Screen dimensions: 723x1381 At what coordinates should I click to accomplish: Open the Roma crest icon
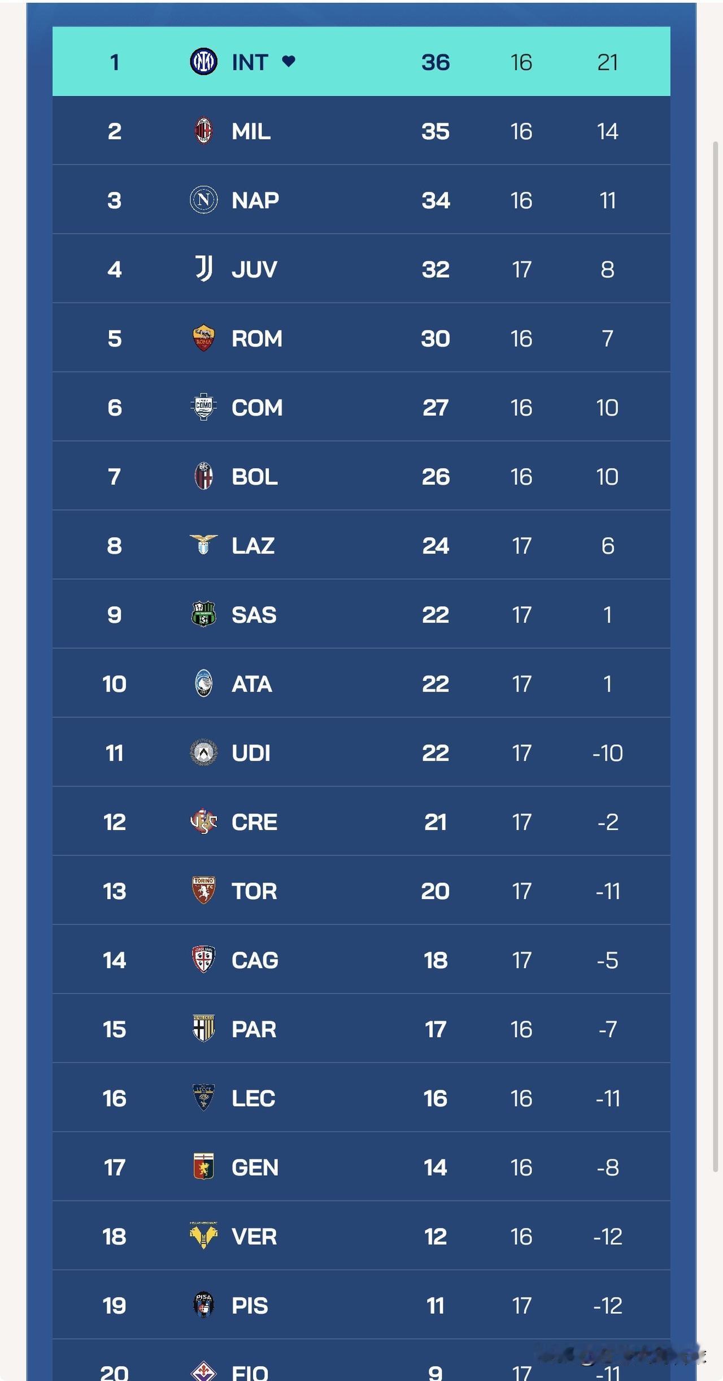coord(203,338)
